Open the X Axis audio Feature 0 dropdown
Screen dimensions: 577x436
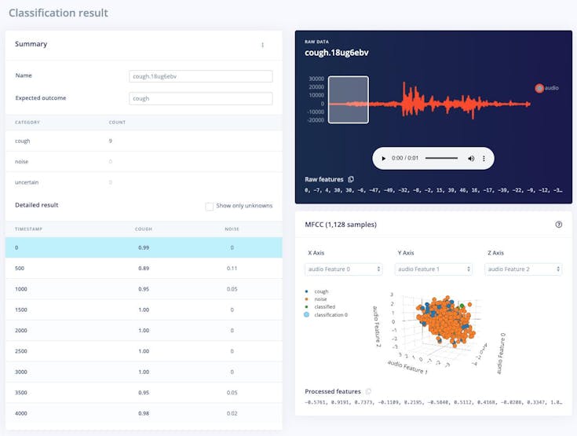[x=344, y=269]
